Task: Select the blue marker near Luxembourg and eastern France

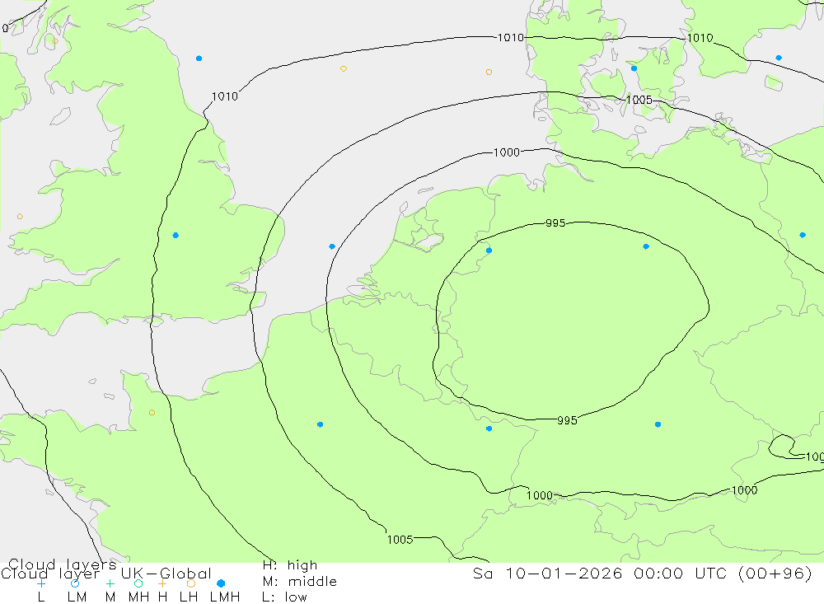Action: [489, 428]
